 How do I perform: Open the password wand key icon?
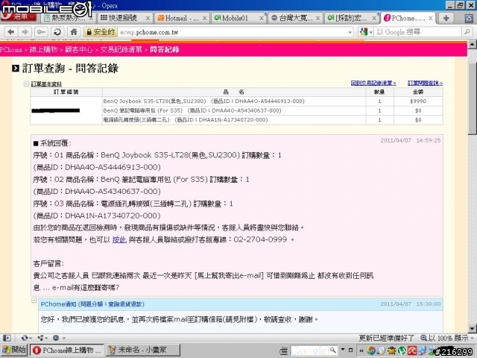click(x=42, y=32)
